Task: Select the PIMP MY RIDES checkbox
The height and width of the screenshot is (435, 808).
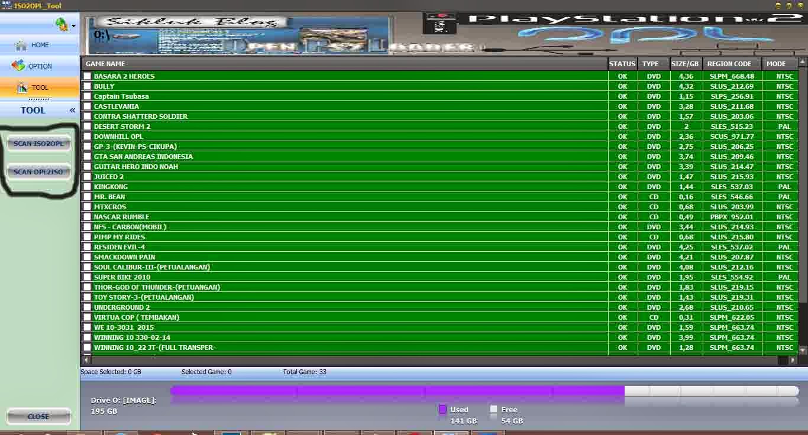Action: click(x=88, y=237)
